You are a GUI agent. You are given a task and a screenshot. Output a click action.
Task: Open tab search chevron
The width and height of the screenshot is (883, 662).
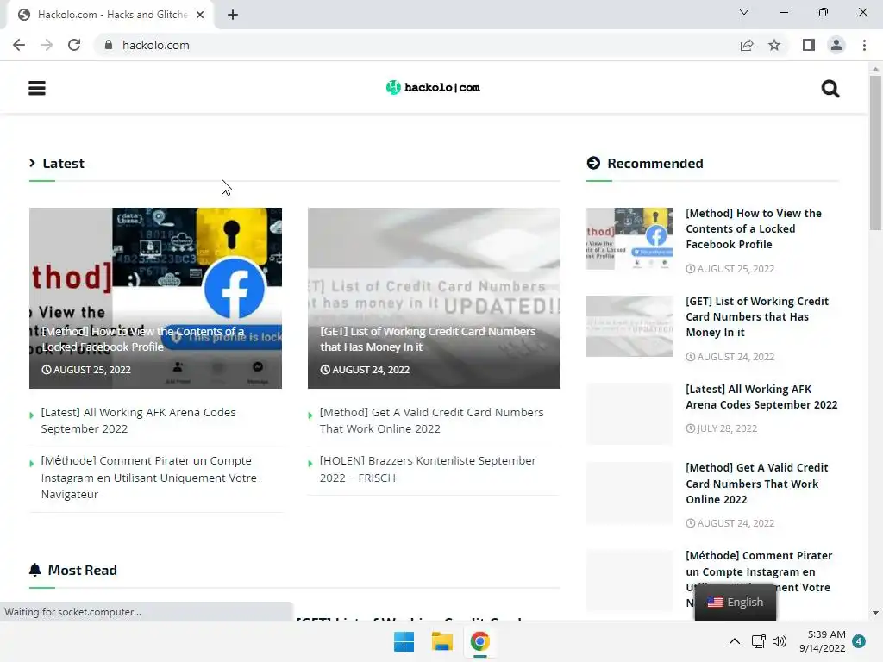pos(744,12)
